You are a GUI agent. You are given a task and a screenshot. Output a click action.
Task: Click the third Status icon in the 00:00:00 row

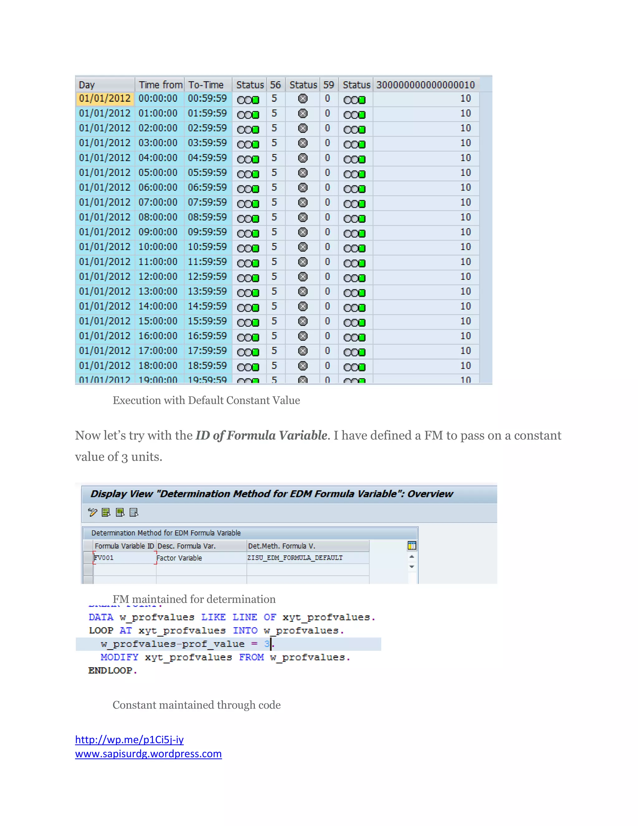[x=355, y=100]
